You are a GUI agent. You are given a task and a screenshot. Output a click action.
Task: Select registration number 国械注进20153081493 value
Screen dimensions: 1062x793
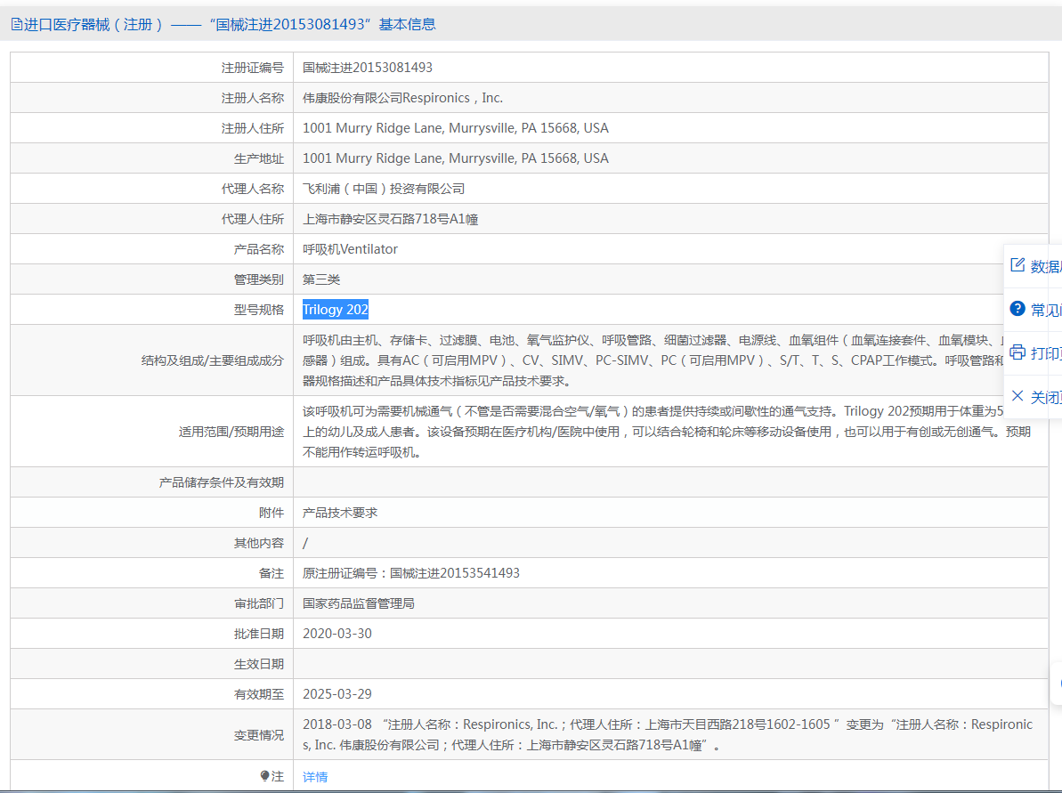click(x=367, y=68)
